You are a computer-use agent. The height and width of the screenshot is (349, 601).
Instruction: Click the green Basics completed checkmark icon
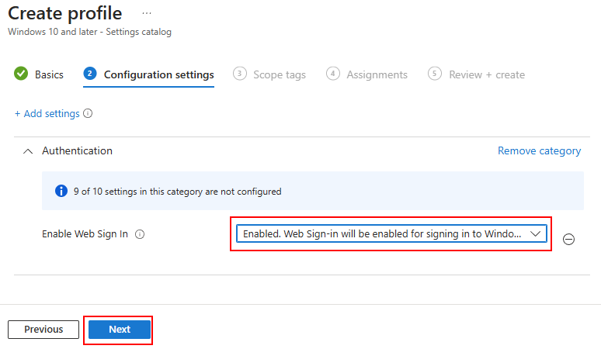(21, 74)
